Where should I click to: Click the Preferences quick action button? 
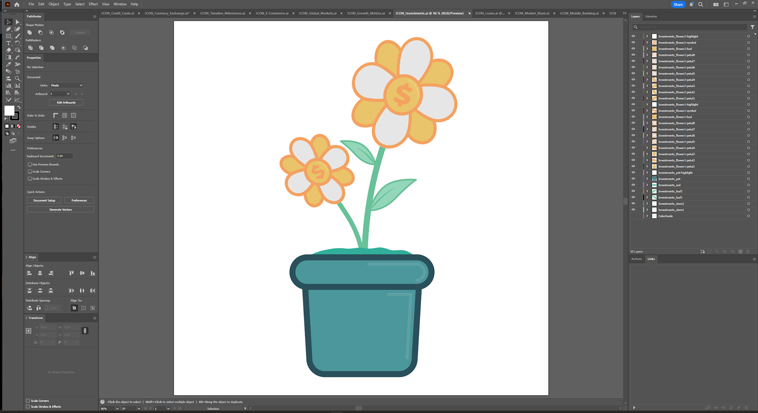[x=79, y=200]
